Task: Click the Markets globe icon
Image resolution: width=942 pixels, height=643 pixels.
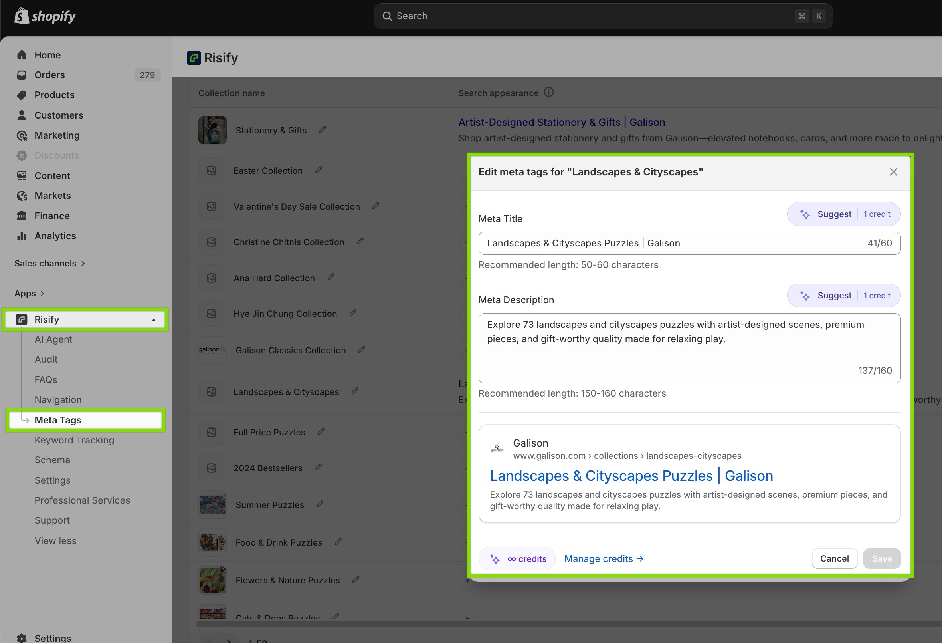Action: tap(22, 196)
